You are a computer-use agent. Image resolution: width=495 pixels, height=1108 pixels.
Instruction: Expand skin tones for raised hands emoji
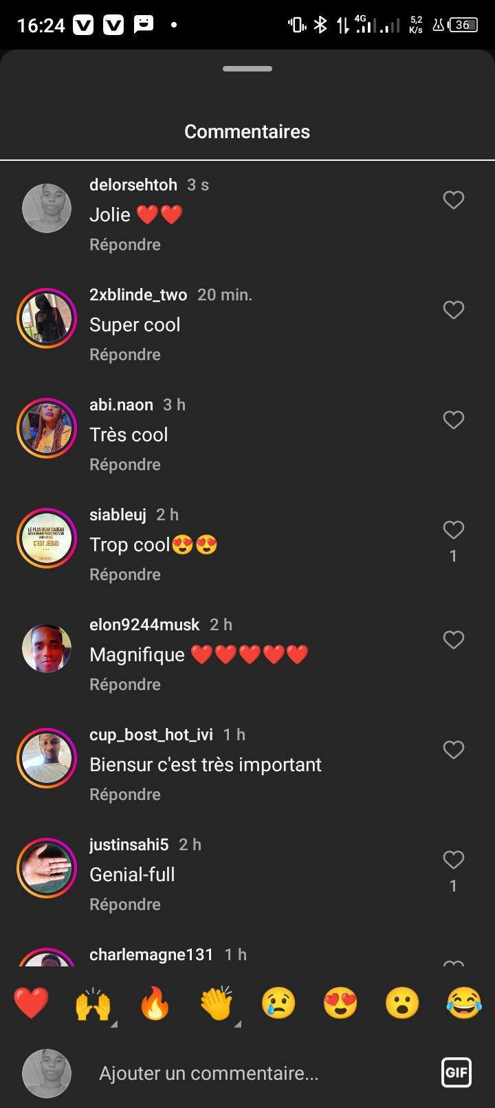coord(114,1023)
